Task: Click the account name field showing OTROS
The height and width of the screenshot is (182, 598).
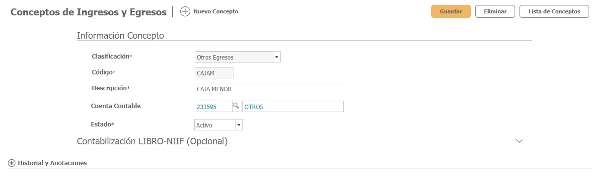Action: pyautogui.click(x=293, y=107)
